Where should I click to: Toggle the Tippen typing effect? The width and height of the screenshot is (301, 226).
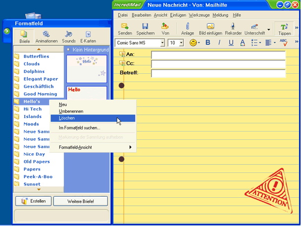pos(285,29)
